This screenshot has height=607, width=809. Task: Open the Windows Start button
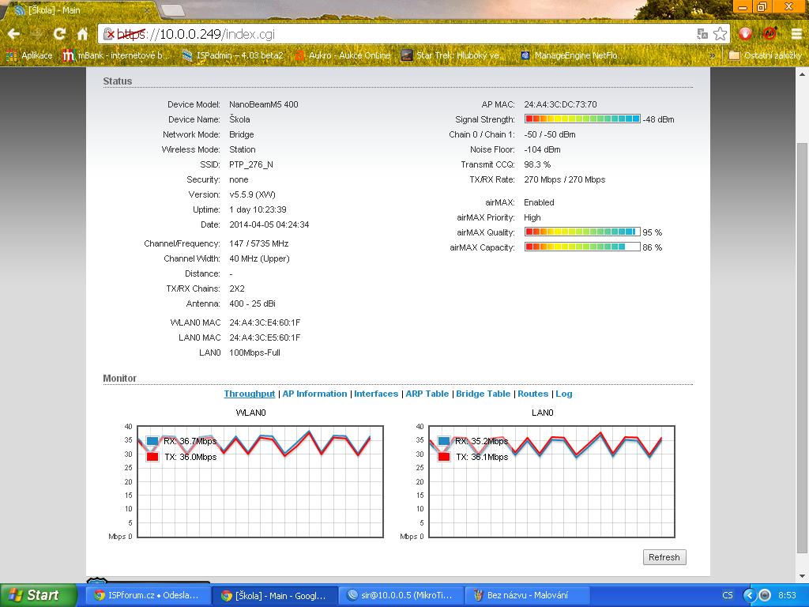[x=39, y=595]
